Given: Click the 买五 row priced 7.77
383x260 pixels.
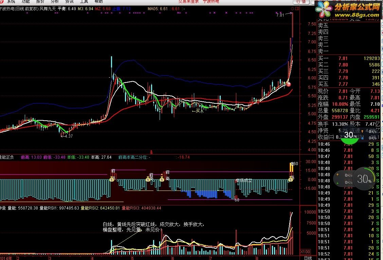Looking at the screenshot, I should [349, 84].
